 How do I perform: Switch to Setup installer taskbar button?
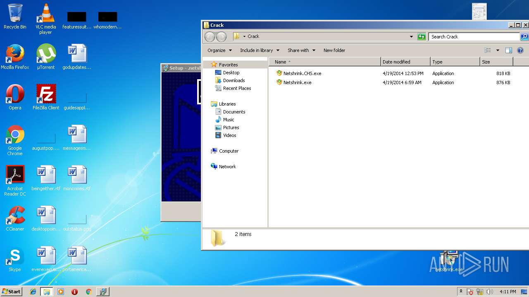pyautogui.click(x=102, y=292)
